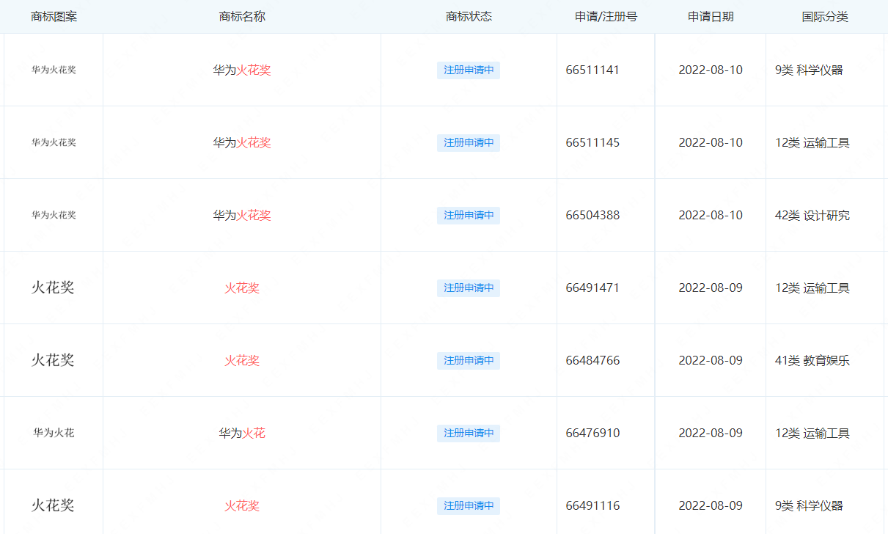Open 火花奖 image in row 66491116
This screenshot has width=888, height=534.
[53, 505]
